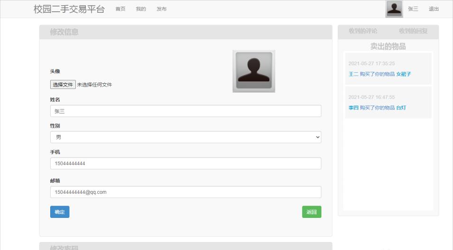Click the timestamp 2021-05-27 16:47:55
The image size is (453, 250).
371,97
